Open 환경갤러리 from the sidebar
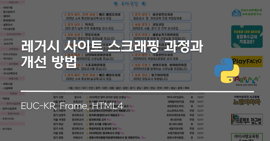270x141 pixels. coord(9,20)
